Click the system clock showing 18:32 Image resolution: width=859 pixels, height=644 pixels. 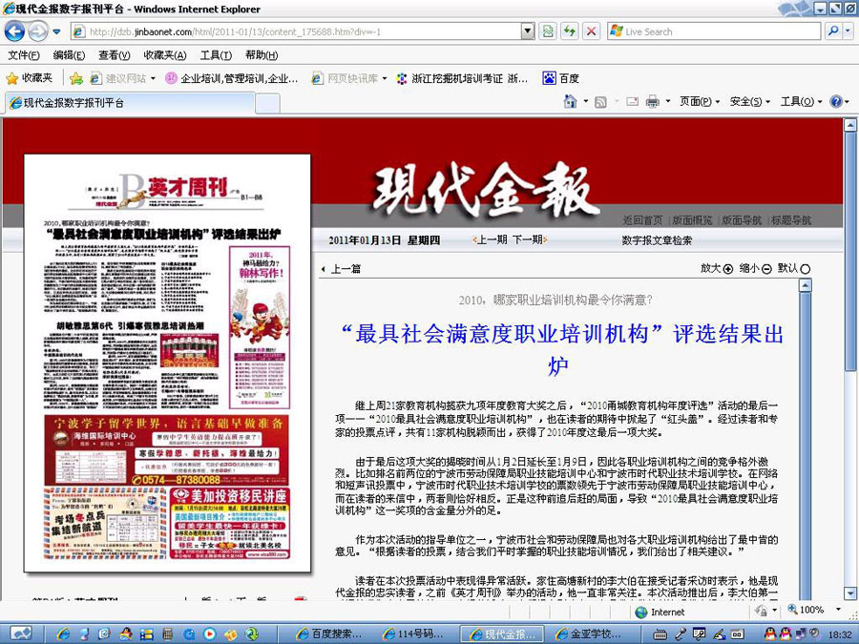pos(840,634)
